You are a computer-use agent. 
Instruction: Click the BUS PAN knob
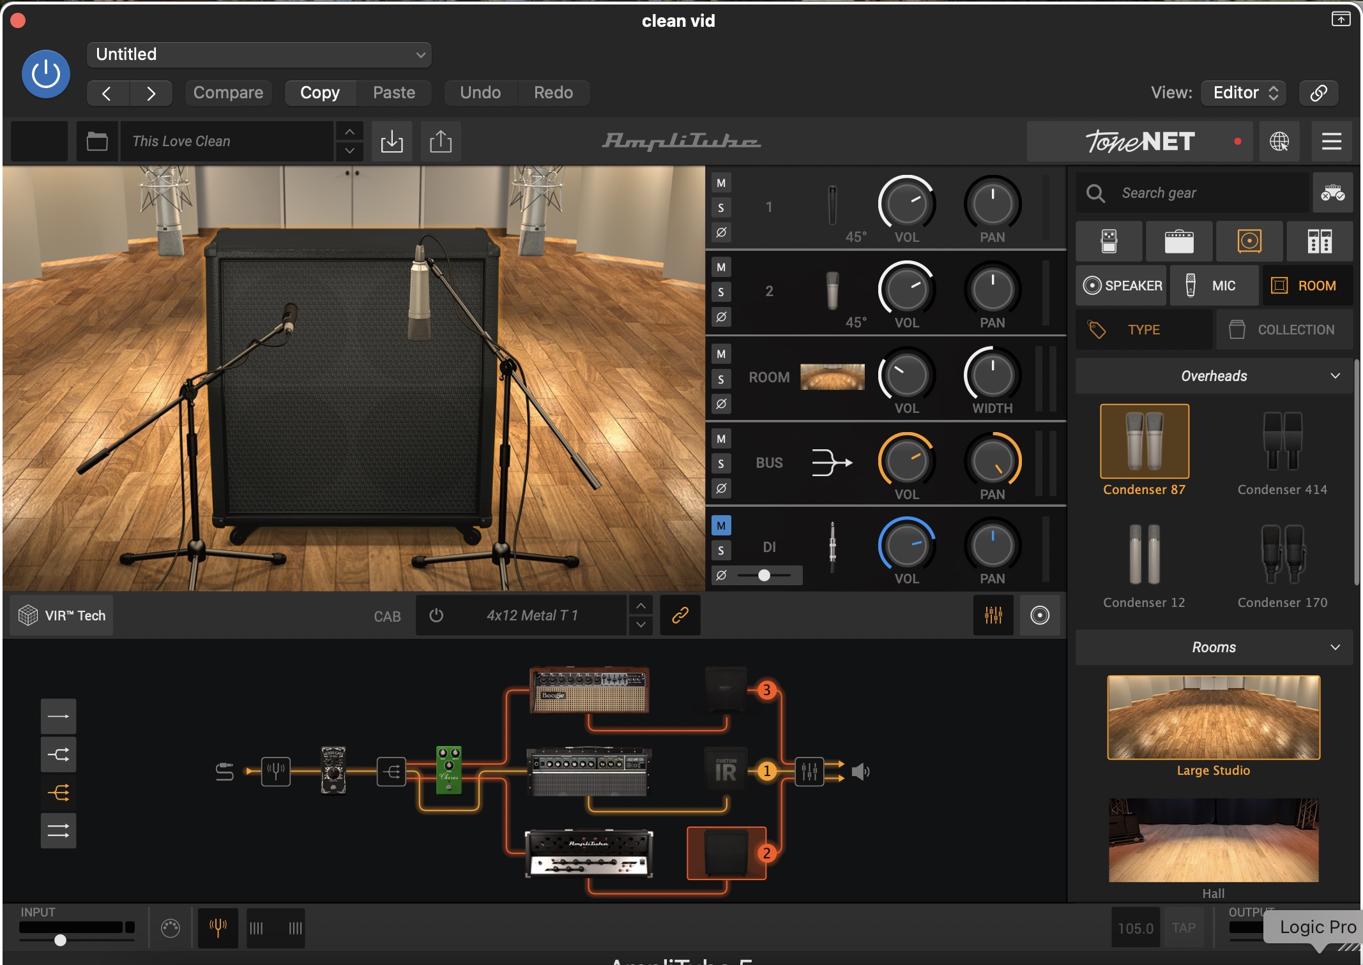point(992,461)
